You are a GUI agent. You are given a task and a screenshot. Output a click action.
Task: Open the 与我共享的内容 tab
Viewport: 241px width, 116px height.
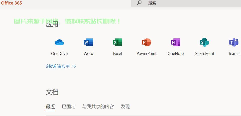pos(98,106)
